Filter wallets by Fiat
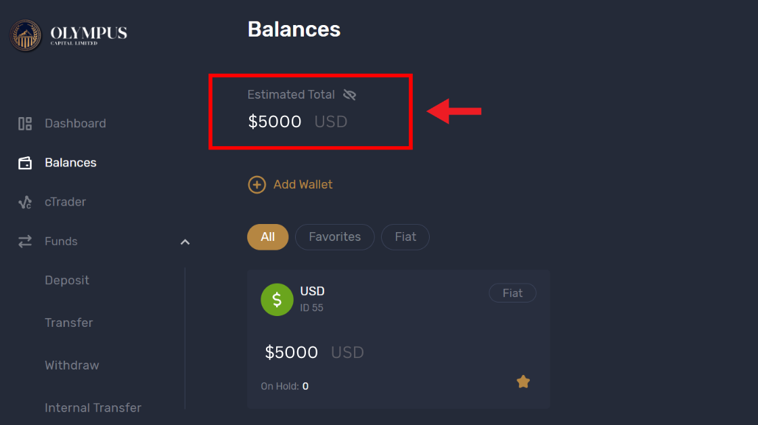 coord(405,237)
